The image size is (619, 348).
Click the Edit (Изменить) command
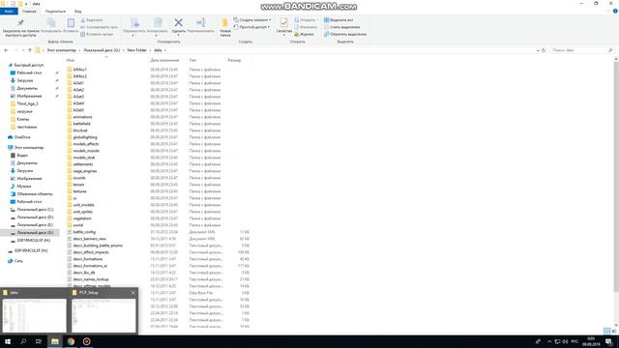(x=306, y=27)
